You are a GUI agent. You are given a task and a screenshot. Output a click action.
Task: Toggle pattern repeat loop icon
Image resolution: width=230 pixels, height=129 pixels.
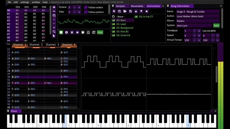tap(93, 32)
